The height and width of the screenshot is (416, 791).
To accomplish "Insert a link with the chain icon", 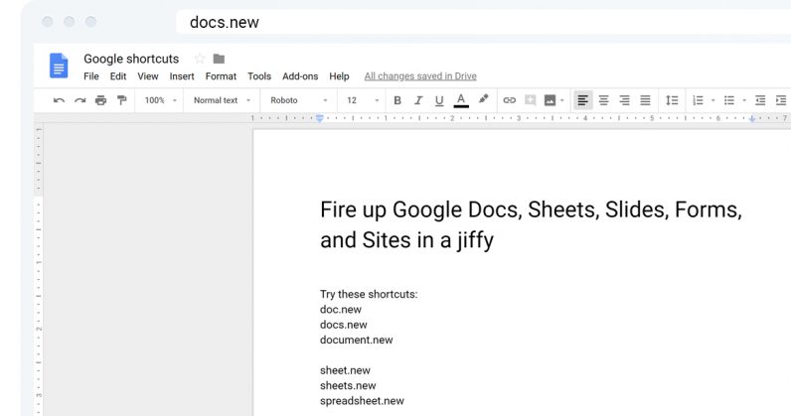I will (510, 100).
